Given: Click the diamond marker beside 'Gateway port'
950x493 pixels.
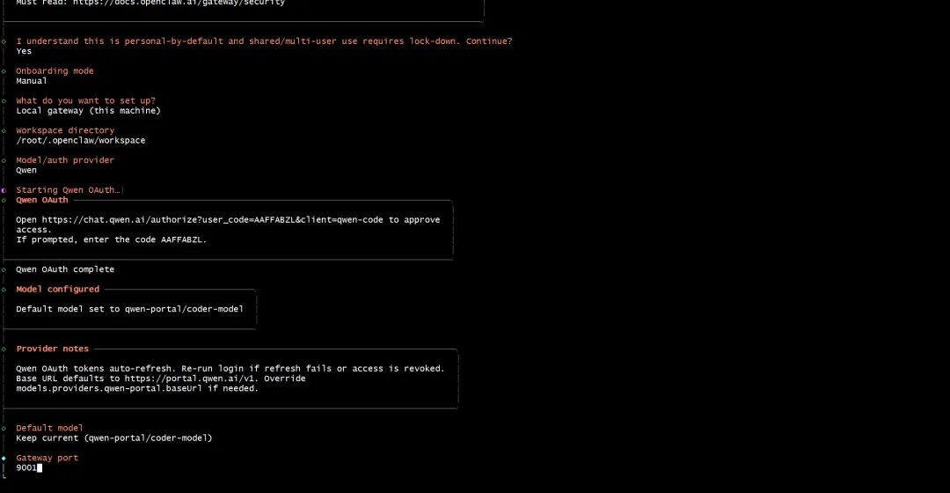Looking at the screenshot, I should (4, 458).
